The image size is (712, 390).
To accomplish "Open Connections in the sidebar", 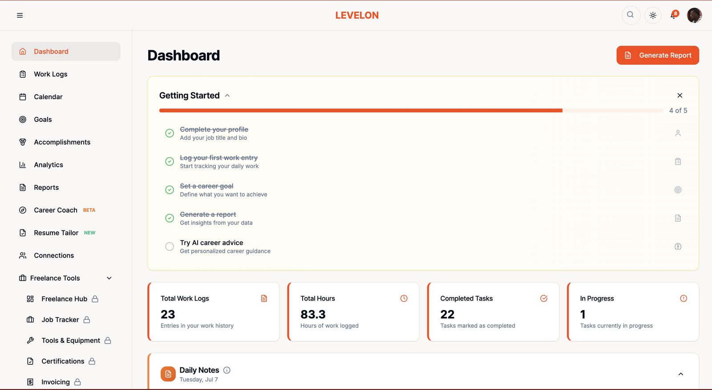I will click(66, 256).
